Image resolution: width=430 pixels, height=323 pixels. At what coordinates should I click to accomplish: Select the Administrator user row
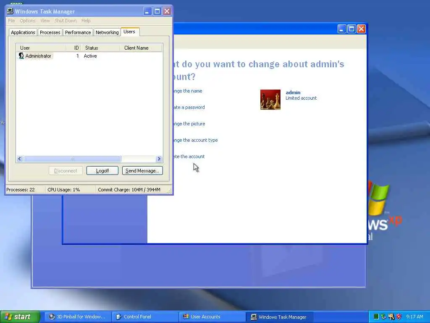pos(89,56)
